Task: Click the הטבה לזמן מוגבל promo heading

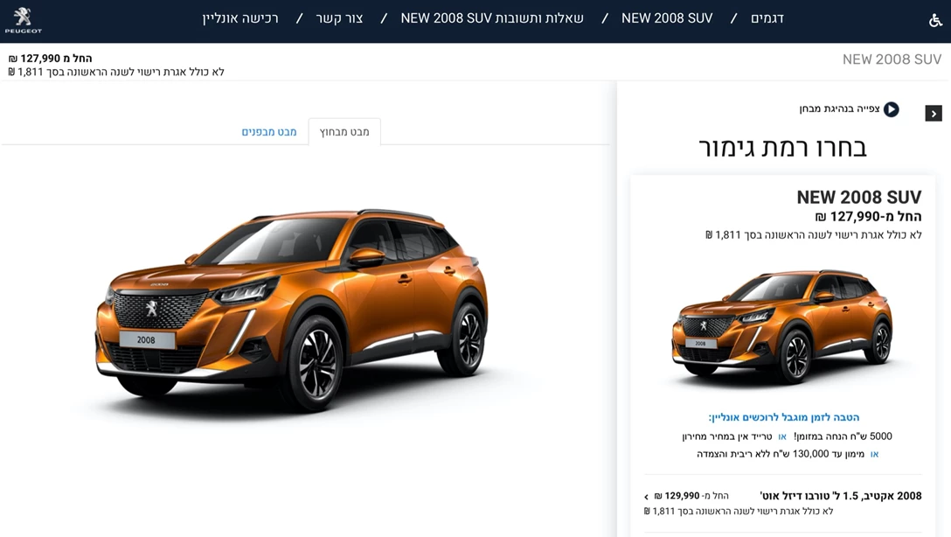Action: 783,417
